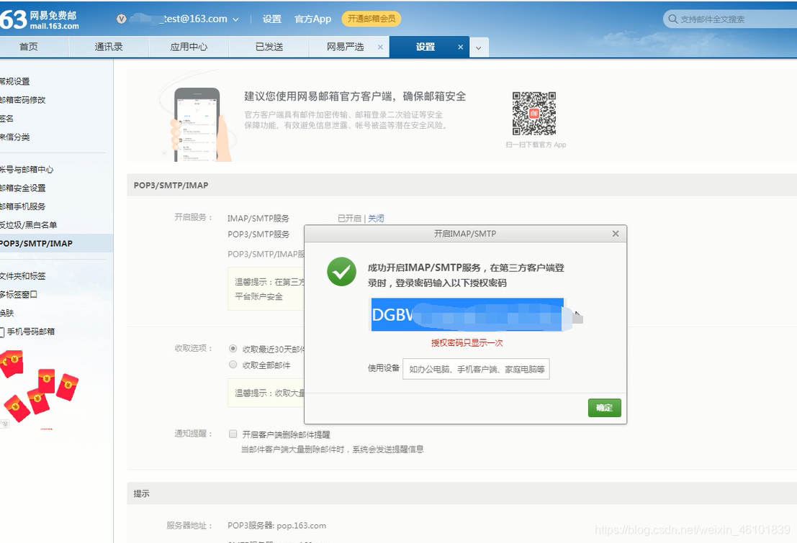Screen dimensions: 797x543
Task: Click the 建议您使用网易邮箱官方客户端 headline
Action: [x=355, y=96]
